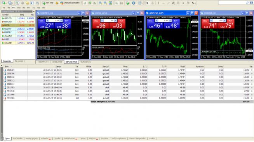Toggle chart auto scroll
Image resolution: width=254 pixels, height=142 pixels.
pyautogui.click(x=117, y=3)
